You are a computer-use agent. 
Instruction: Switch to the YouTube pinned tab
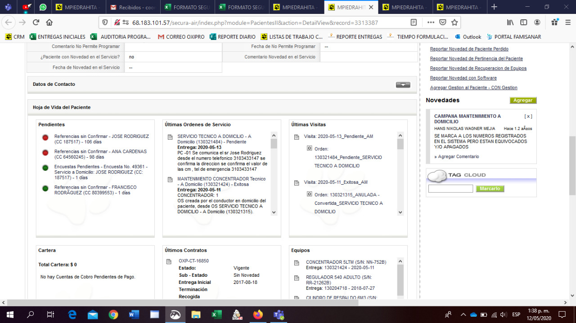click(27, 7)
